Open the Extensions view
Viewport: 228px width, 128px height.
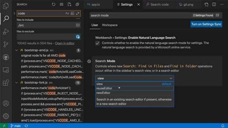click(6, 83)
